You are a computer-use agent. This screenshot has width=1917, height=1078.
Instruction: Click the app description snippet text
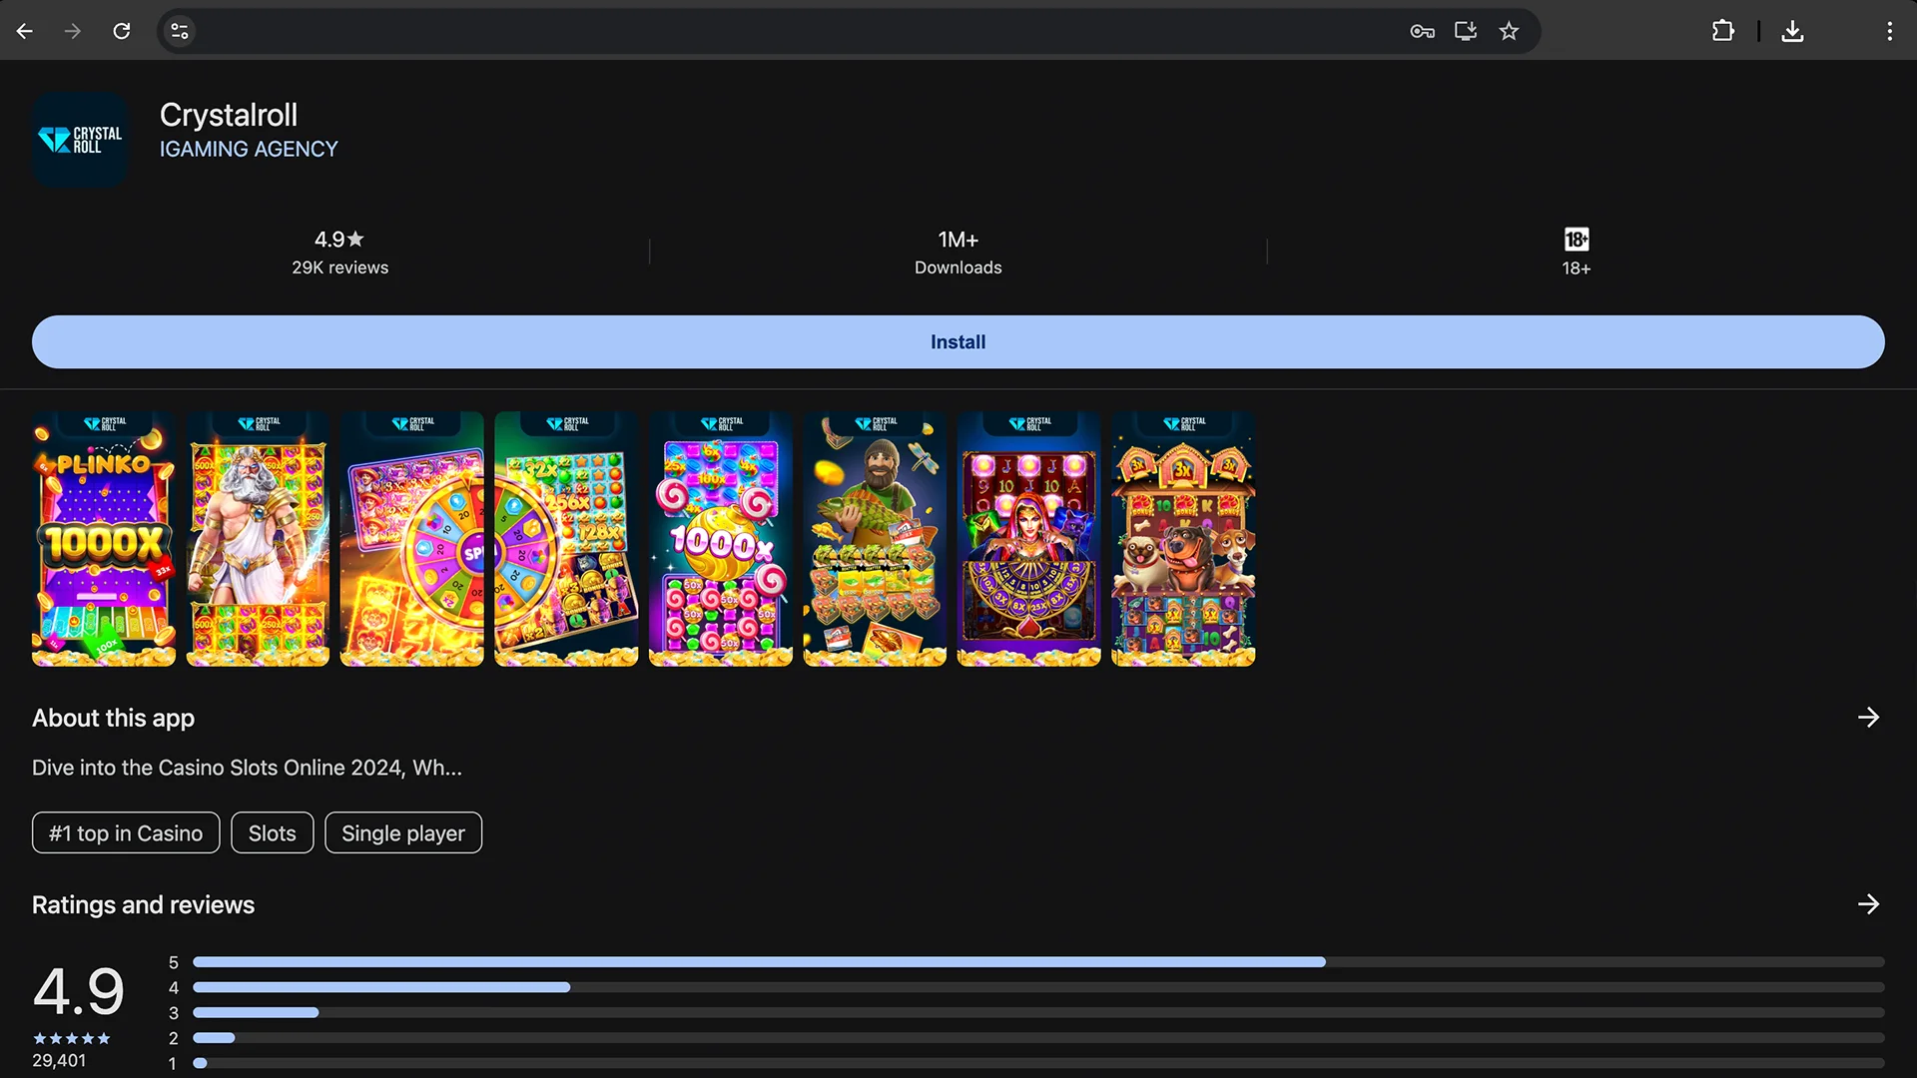coord(247,768)
